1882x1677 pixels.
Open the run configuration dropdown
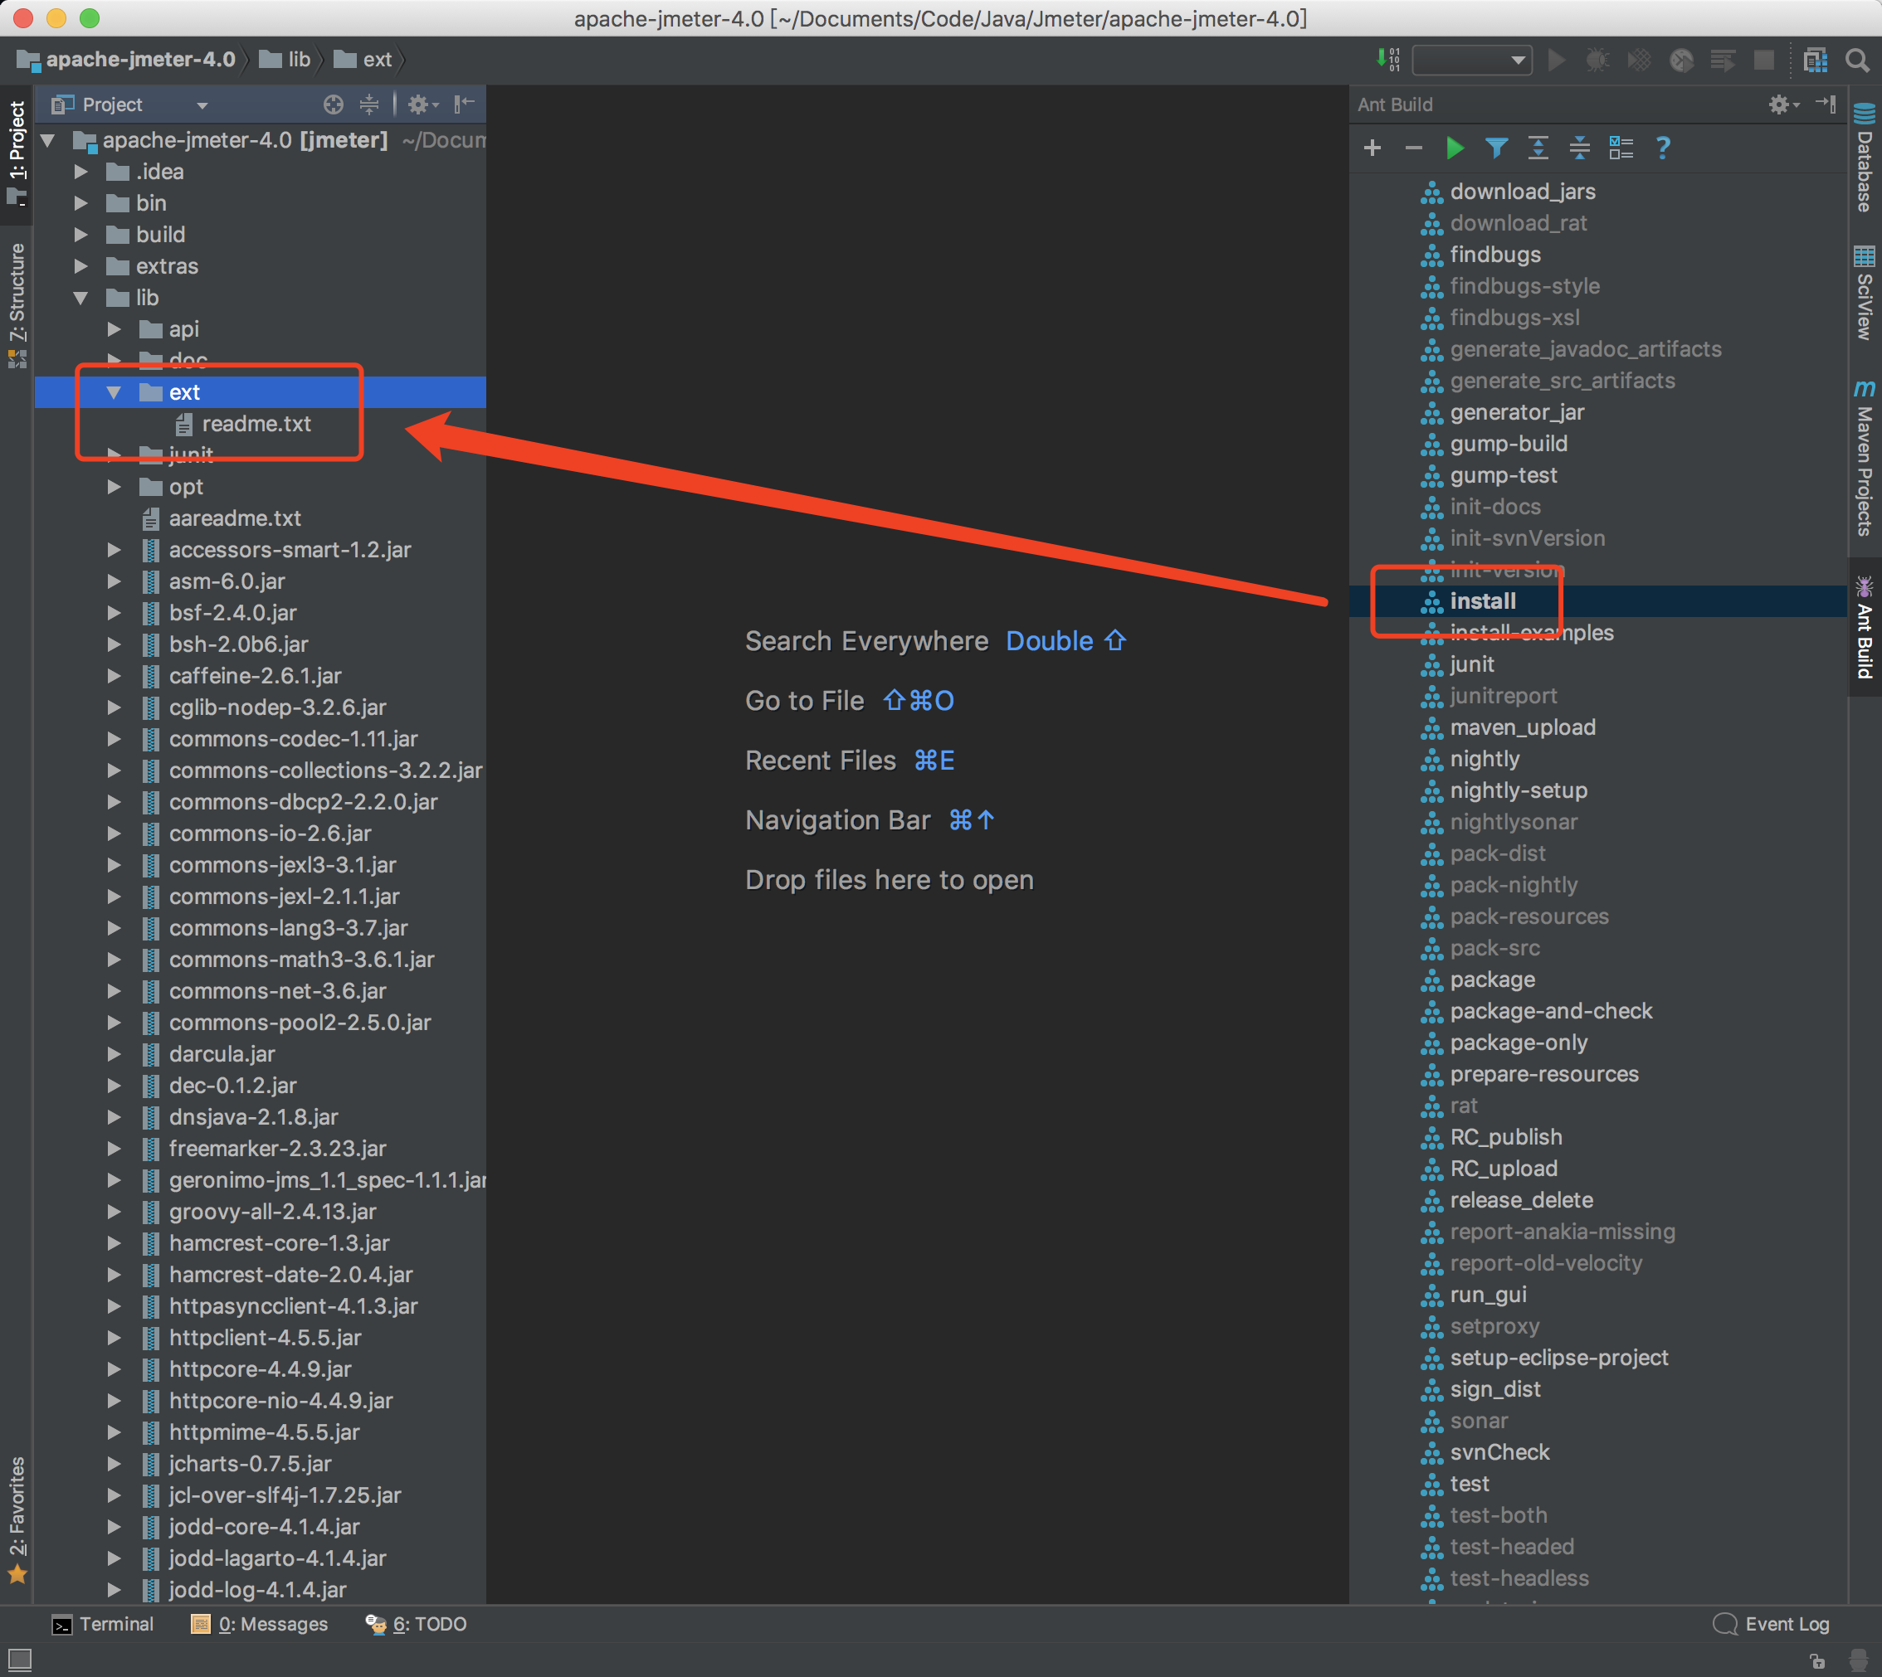[x=1472, y=60]
